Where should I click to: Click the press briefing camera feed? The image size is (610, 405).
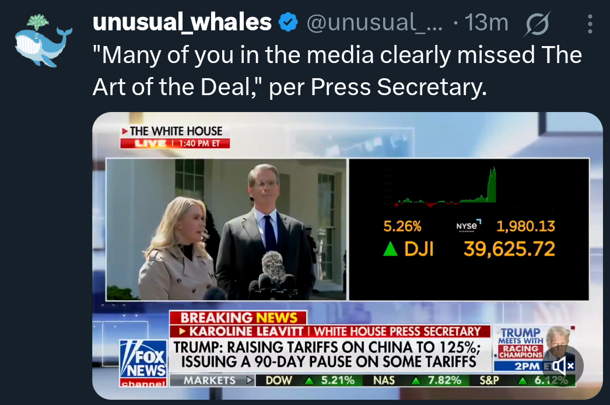(226, 229)
